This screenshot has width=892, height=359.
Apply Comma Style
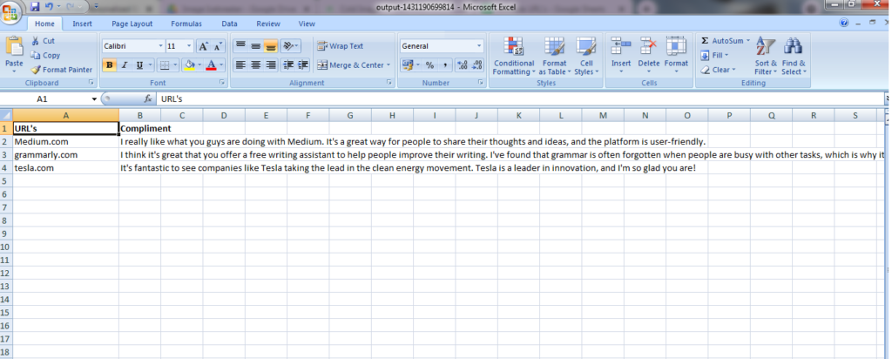444,64
